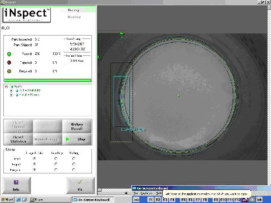
Task: Expand the second tree node
Action: tap(11, 91)
